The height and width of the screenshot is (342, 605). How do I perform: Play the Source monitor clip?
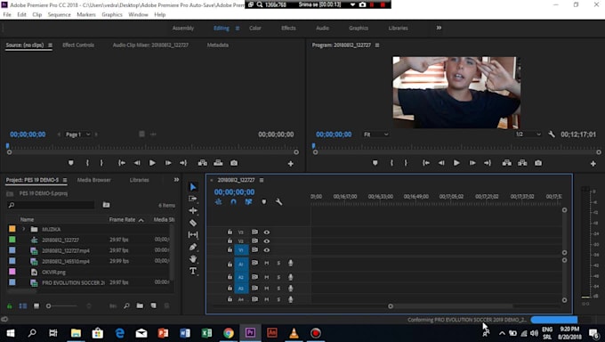152,163
